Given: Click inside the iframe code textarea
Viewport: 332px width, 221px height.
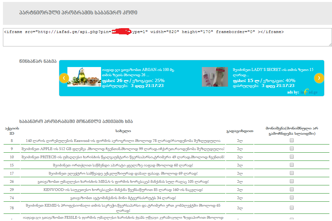Looking at the screenshot, I should tap(167, 37).
